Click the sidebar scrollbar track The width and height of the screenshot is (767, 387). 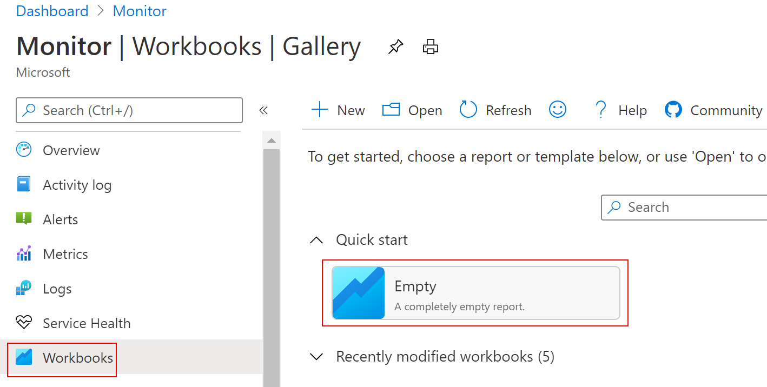point(272,268)
